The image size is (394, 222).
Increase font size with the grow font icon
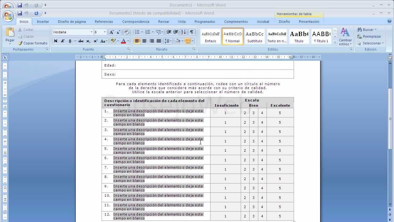click(x=111, y=32)
